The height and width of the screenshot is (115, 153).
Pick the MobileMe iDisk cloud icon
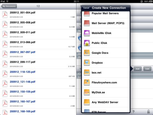pyautogui.click(x=87, y=33)
